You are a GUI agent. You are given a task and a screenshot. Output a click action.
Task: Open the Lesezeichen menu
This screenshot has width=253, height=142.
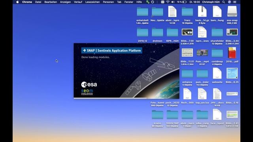[x=93, y=2]
